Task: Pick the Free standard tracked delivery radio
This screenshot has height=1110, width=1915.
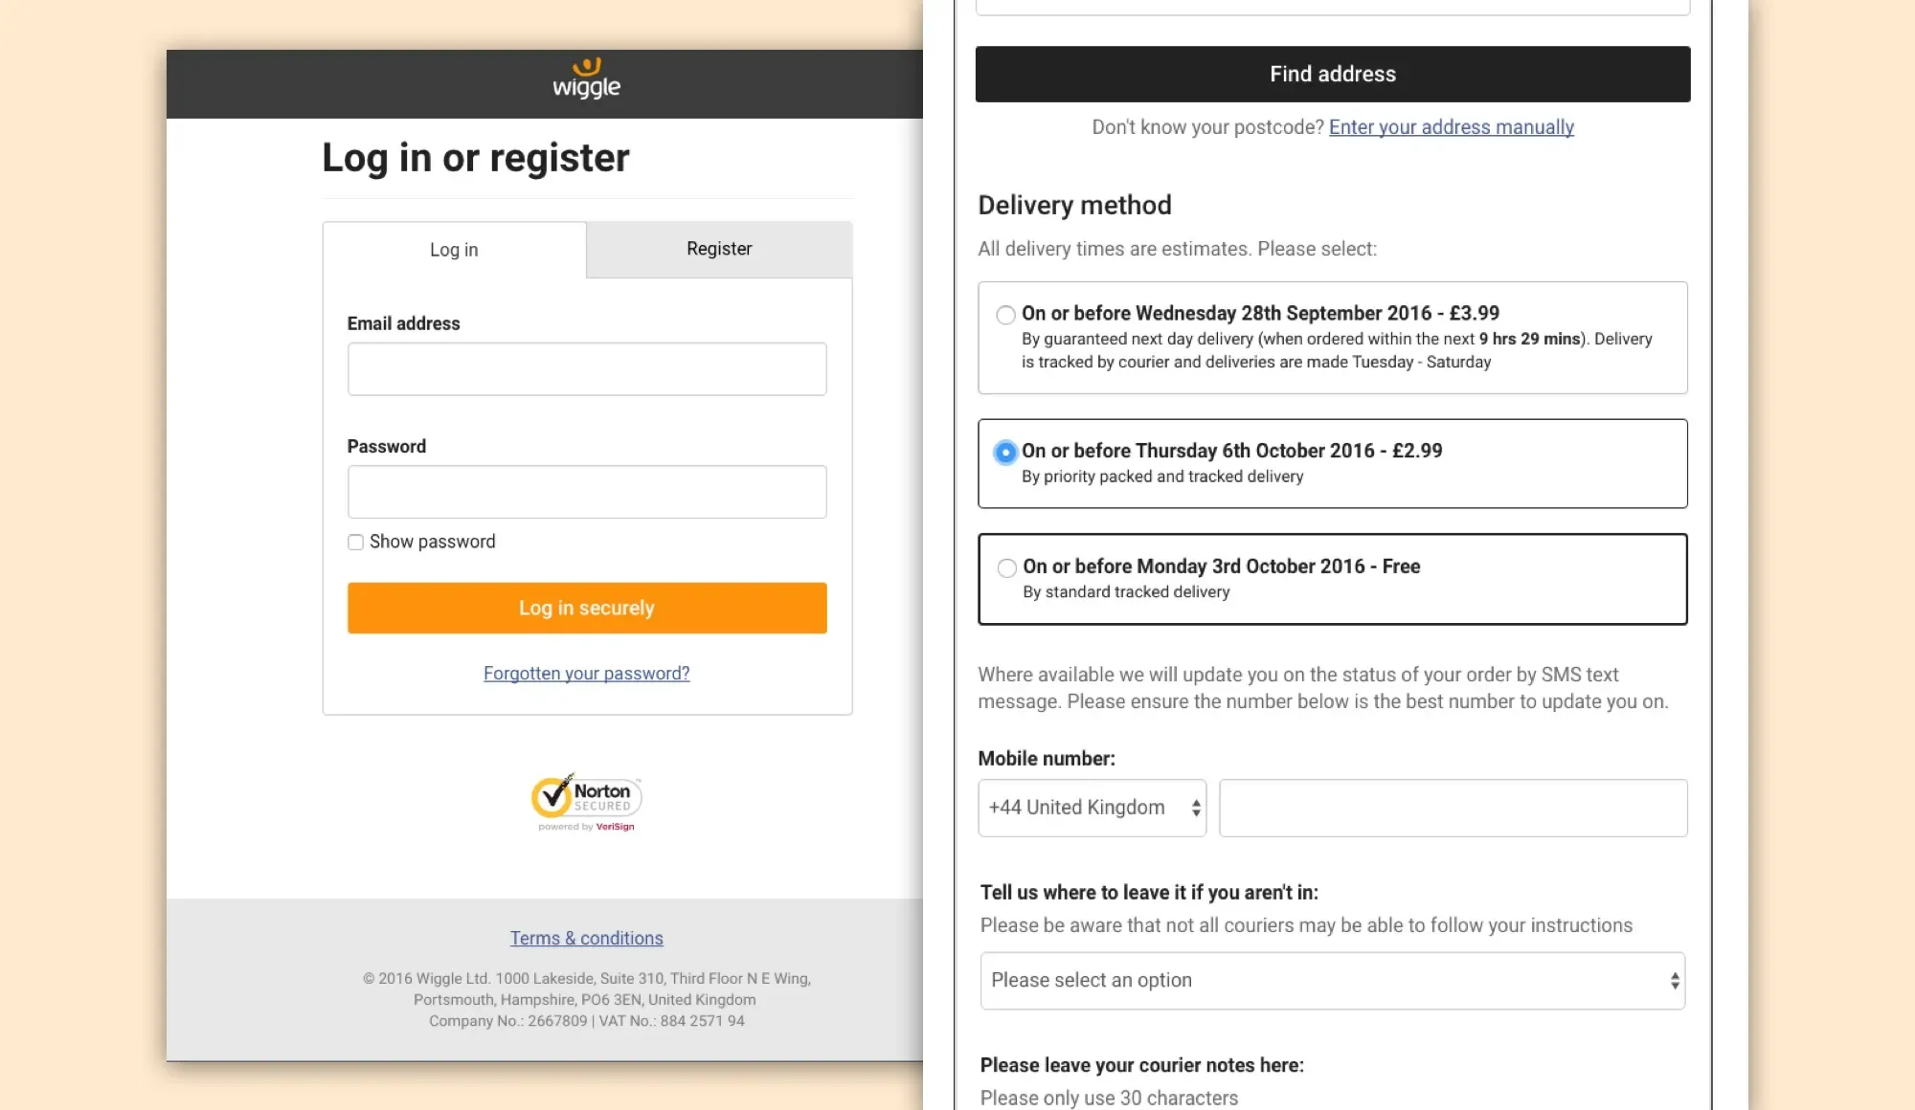Action: click(x=1006, y=568)
